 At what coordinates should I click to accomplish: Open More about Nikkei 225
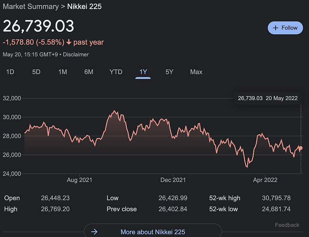(x=153, y=232)
